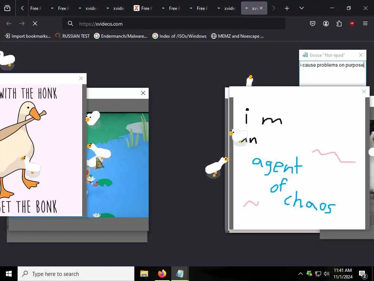Open the volume speaker tray icon
374x281 pixels.
pyautogui.click(x=327, y=274)
